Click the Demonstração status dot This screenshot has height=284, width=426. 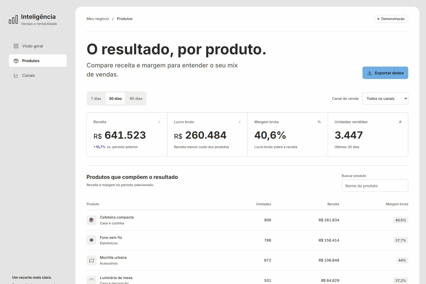click(378, 19)
